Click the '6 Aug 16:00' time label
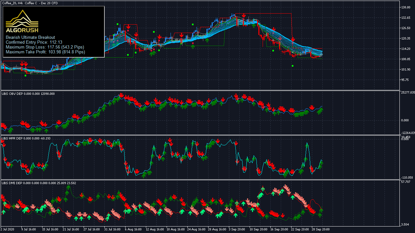 pyautogui.click(x=133, y=229)
